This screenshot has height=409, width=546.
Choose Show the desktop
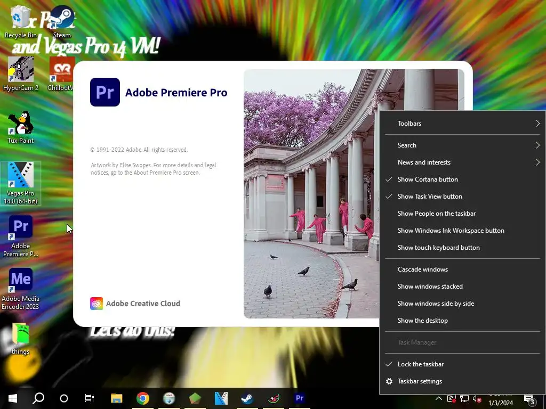point(462,321)
